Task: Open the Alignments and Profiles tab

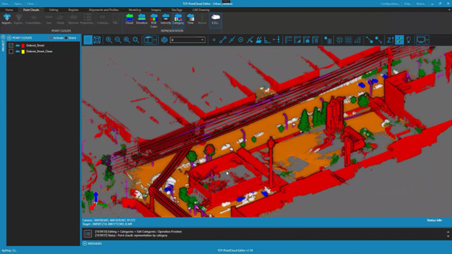Action: pyautogui.click(x=103, y=10)
